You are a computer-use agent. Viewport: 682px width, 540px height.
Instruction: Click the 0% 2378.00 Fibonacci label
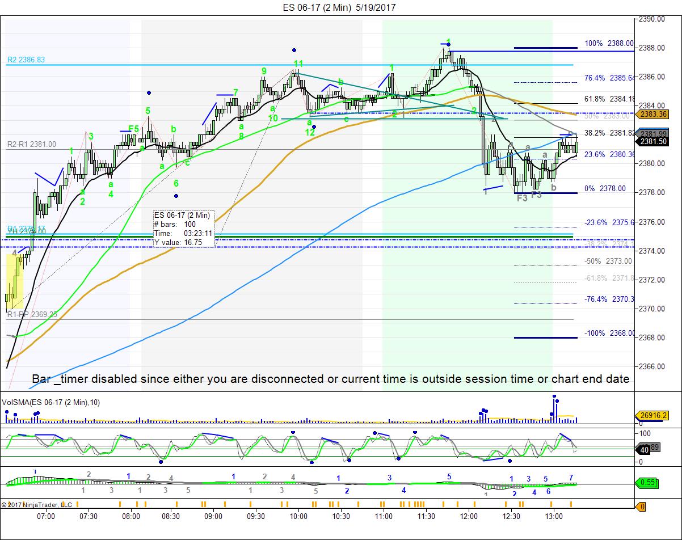tap(605, 188)
